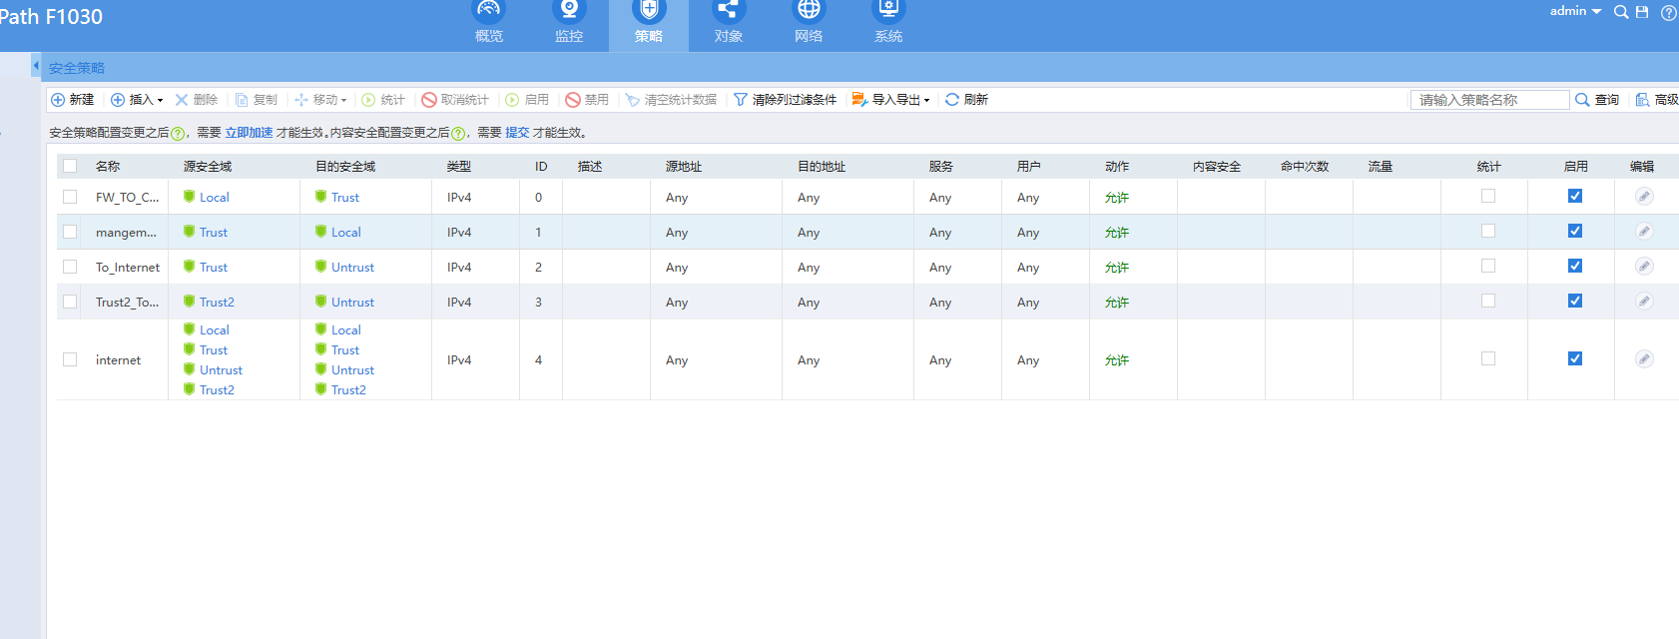Viewport: 1679px width, 639px height.
Task: Click help icon after 安全策略配置变更之后
Action: 178,134
